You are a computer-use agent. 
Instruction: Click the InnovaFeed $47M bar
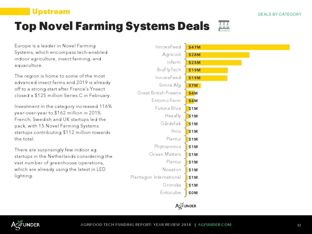238,47
